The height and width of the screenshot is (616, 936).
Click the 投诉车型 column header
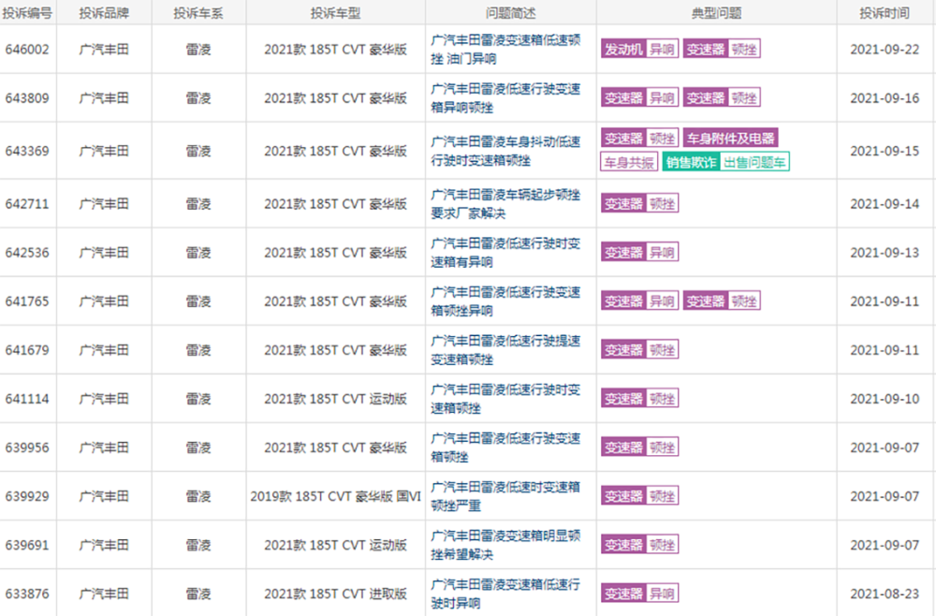pyautogui.click(x=335, y=13)
